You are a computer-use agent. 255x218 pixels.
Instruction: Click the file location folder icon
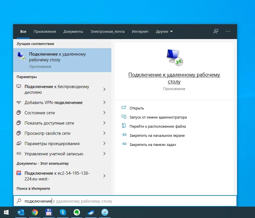click(124, 126)
